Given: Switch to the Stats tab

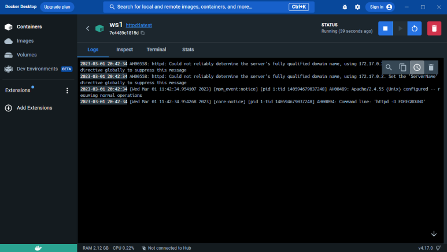Looking at the screenshot, I should (x=188, y=50).
